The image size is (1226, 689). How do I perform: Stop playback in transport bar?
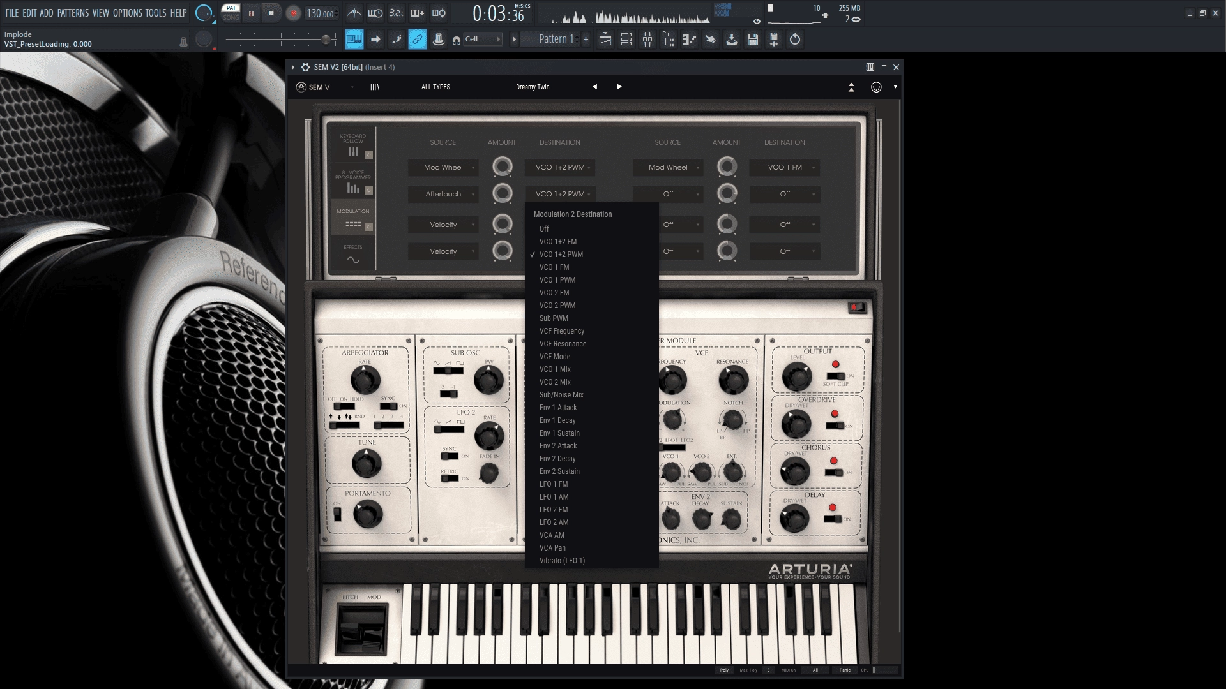271,13
